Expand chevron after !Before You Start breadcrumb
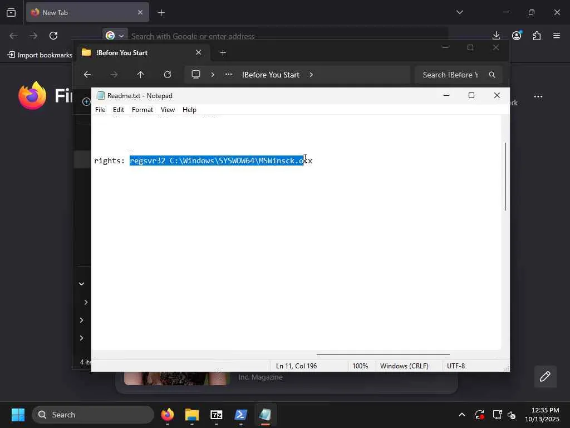The width and height of the screenshot is (570, 428). click(311, 75)
